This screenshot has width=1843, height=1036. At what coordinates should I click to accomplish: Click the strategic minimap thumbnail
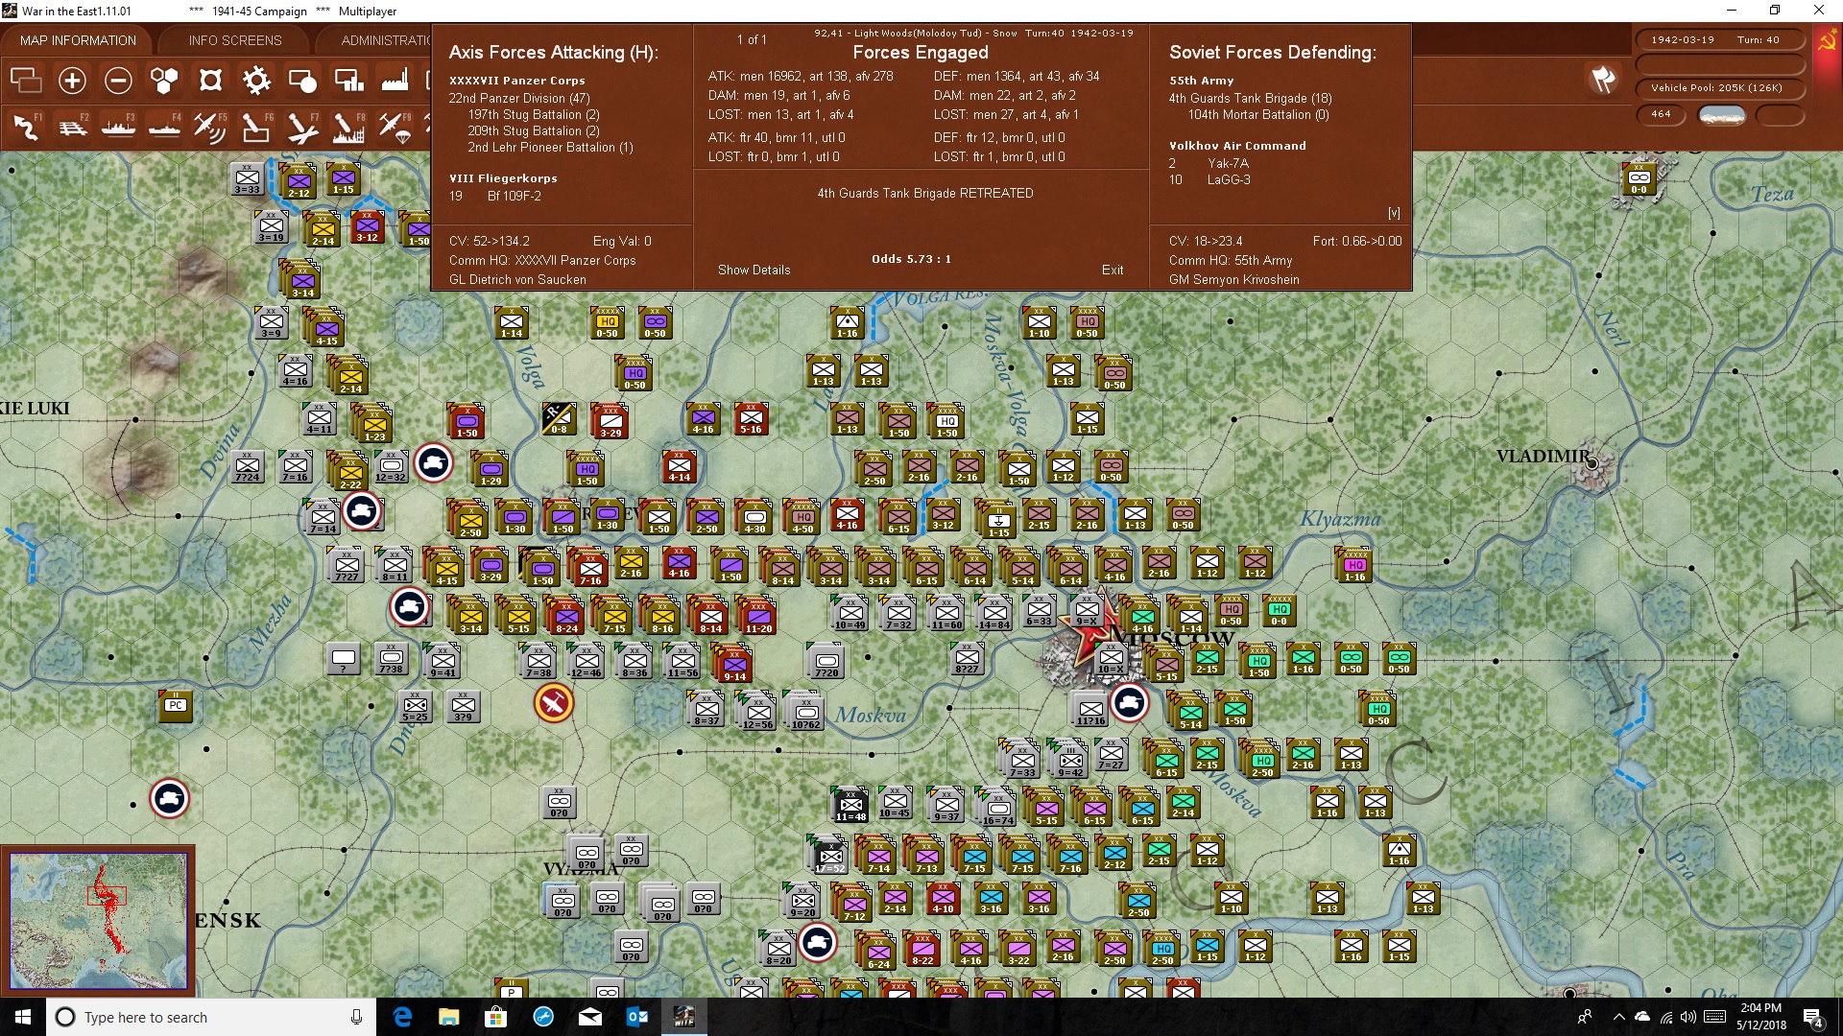coord(98,921)
